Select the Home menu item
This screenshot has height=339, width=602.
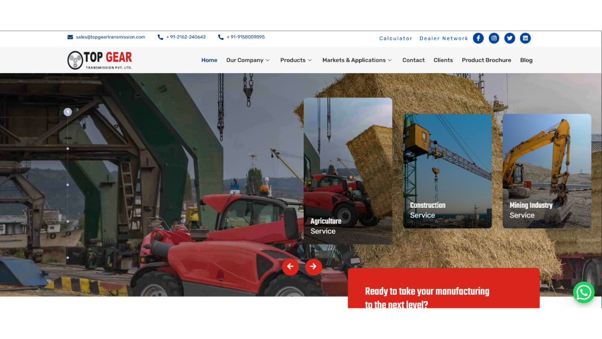coord(209,60)
